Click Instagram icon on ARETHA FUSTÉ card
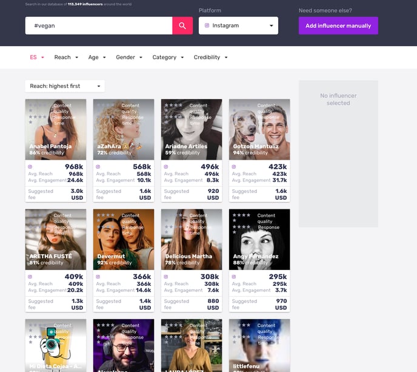The height and width of the screenshot is (372, 417). [30, 277]
